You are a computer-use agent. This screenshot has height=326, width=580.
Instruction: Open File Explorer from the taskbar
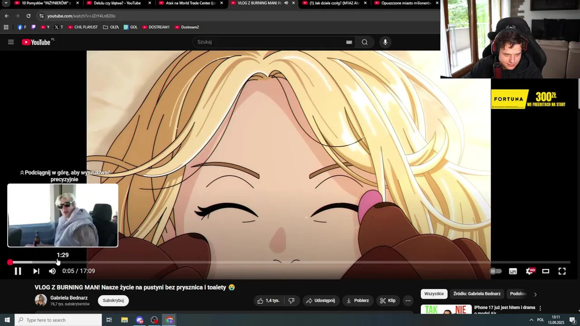coord(125,320)
